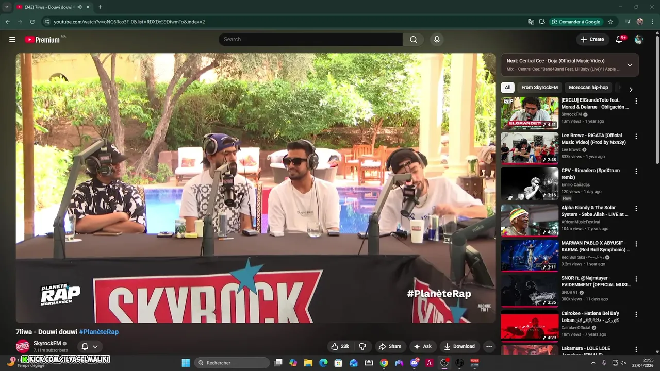
Task: Click the browser address bar URL
Action: click(x=129, y=22)
